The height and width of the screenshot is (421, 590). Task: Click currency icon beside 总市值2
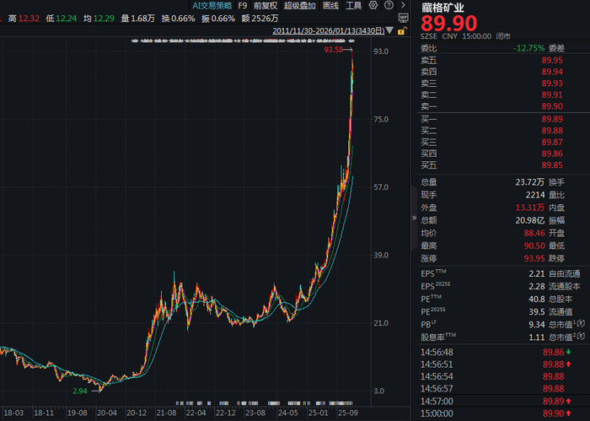(x=582, y=337)
